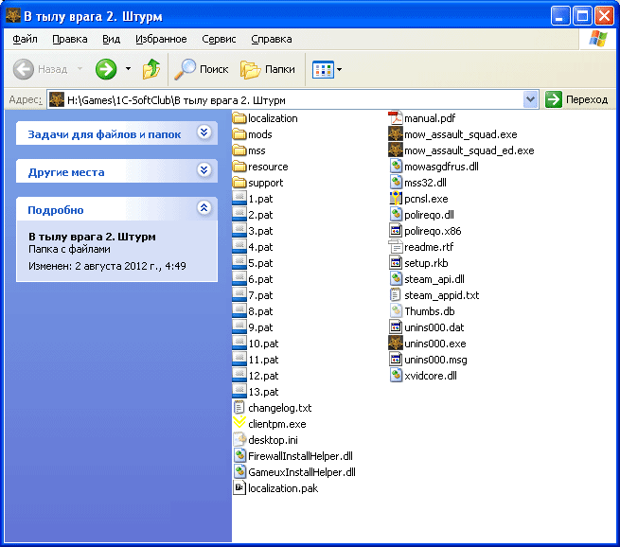Viewport: 620px width, 547px height.
Task: Select the desktop.ini file icon
Action: pos(239,439)
